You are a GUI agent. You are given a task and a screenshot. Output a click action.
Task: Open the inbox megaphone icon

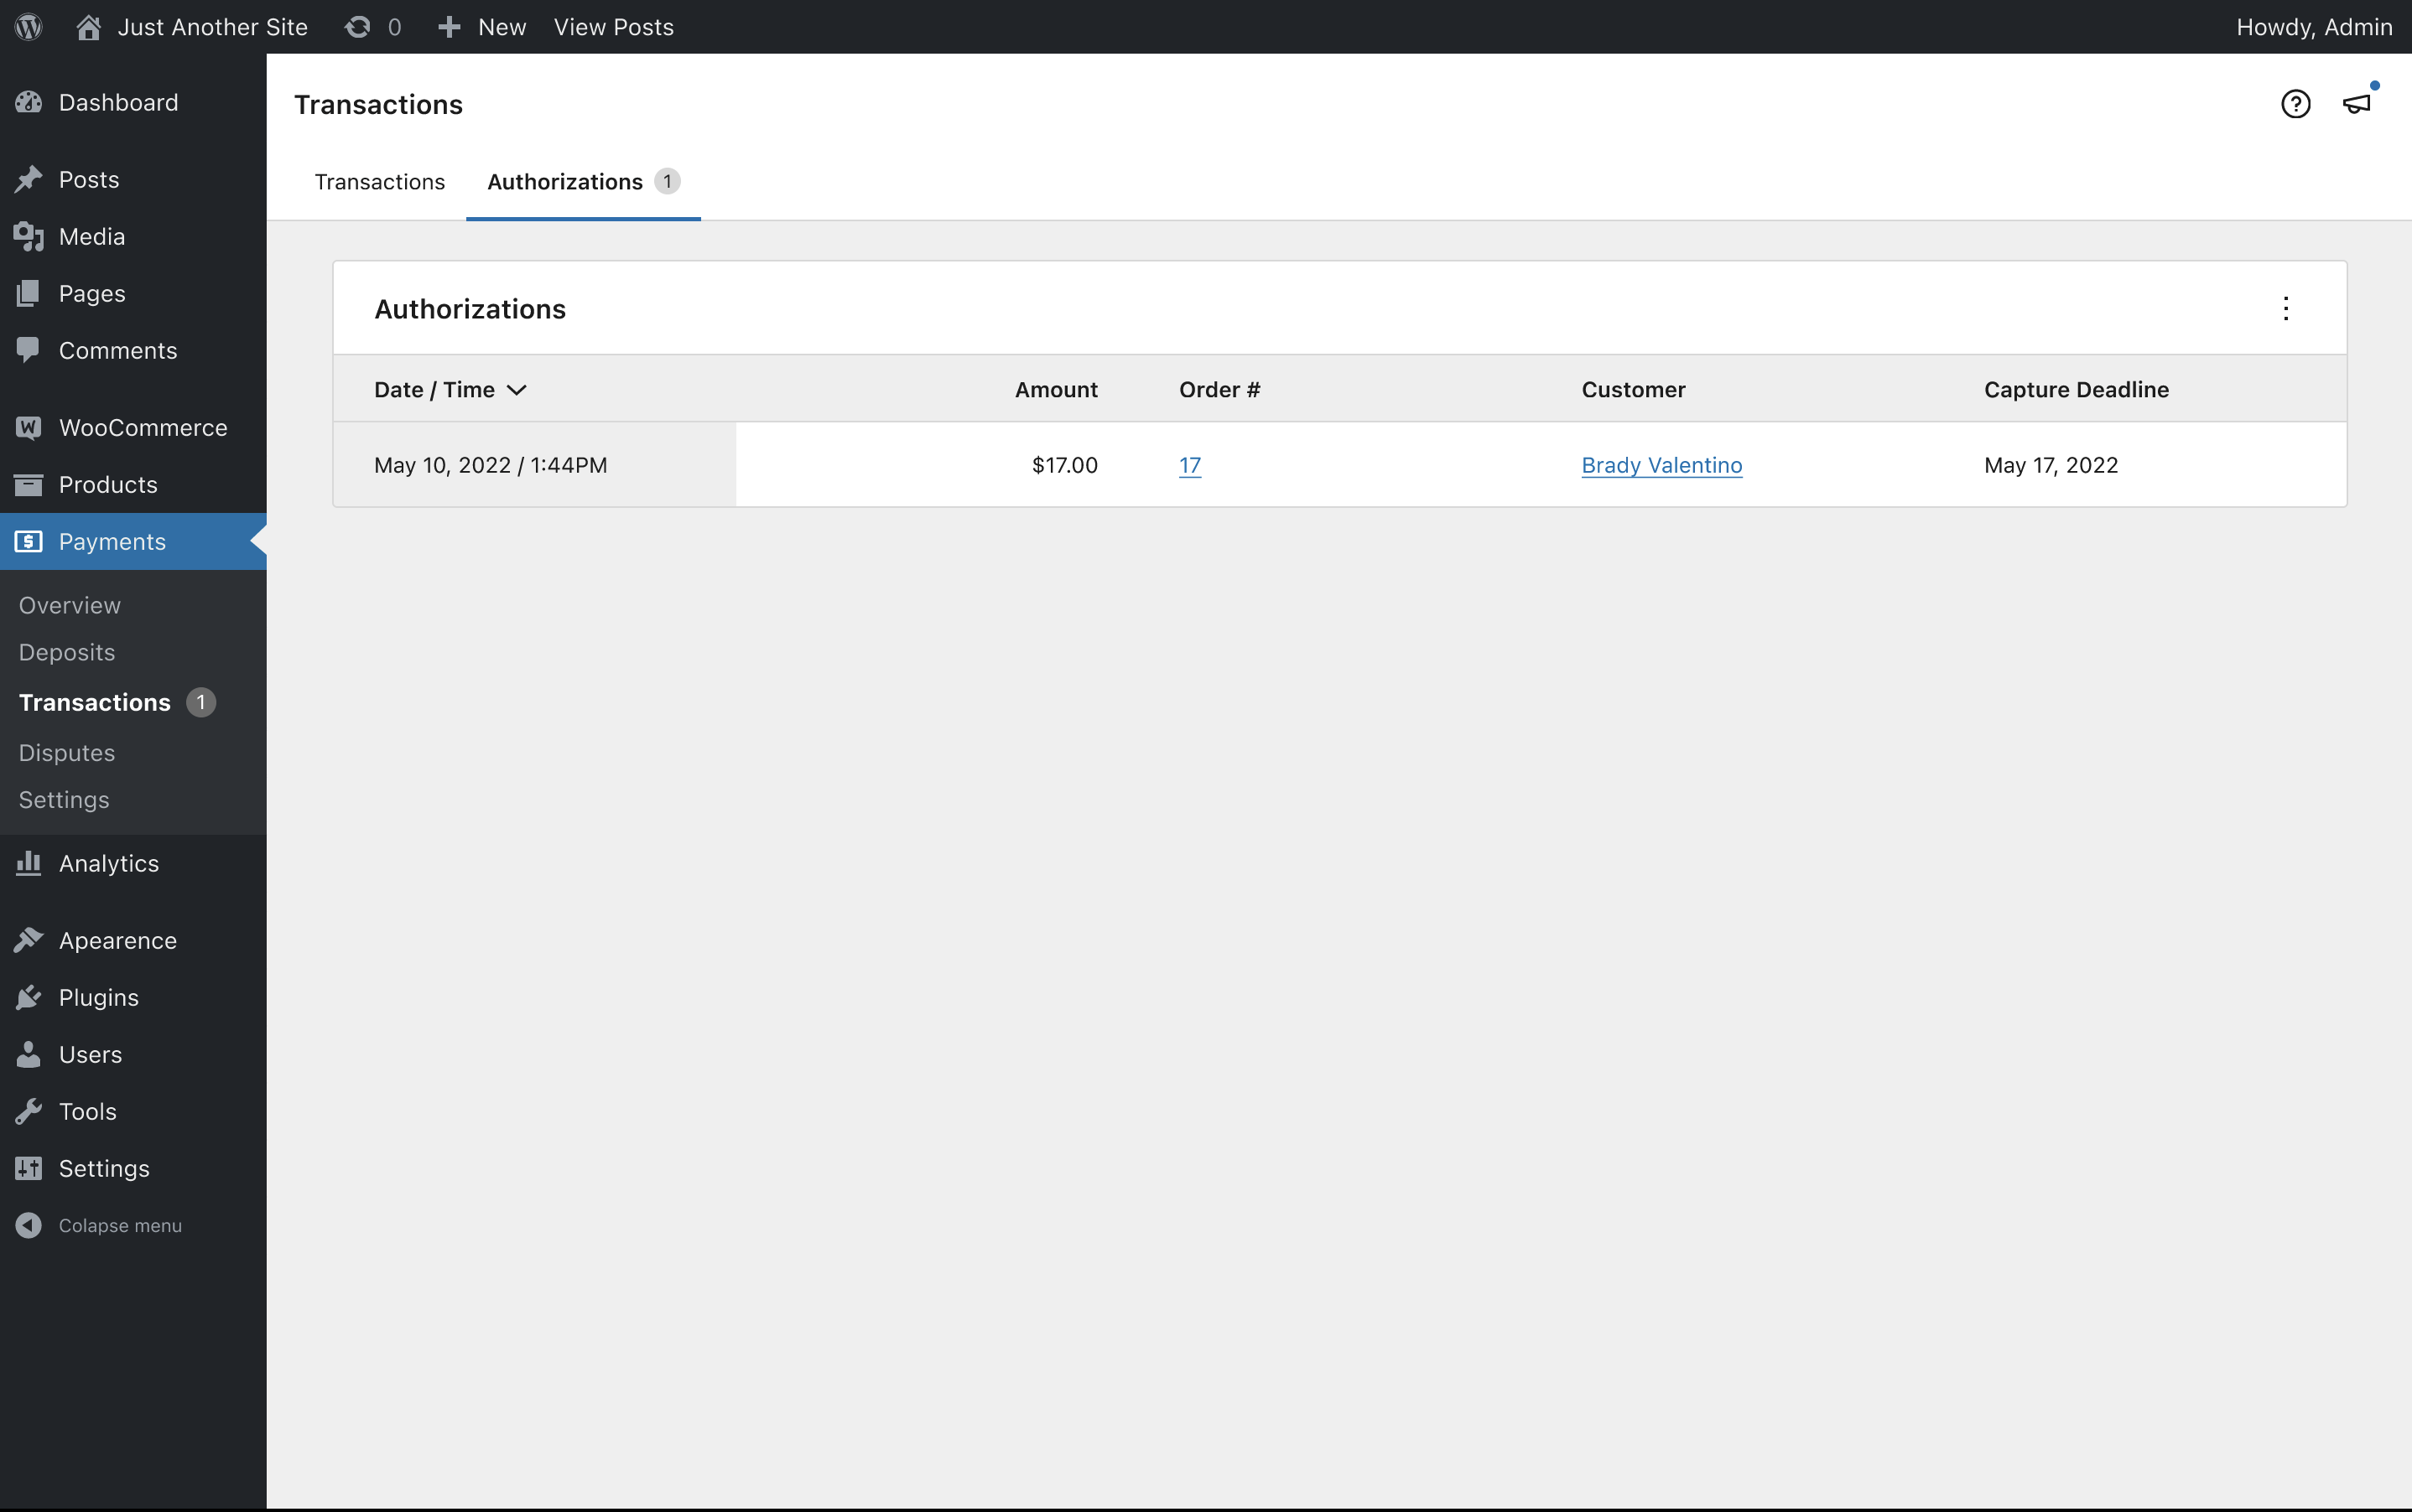[2358, 103]
